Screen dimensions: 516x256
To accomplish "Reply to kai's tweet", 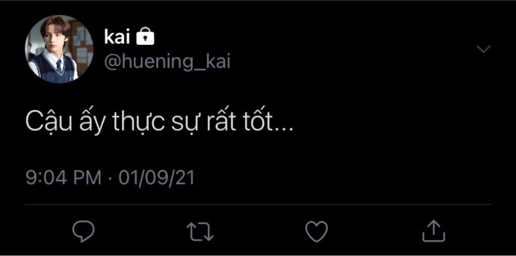I will [84, 232].
